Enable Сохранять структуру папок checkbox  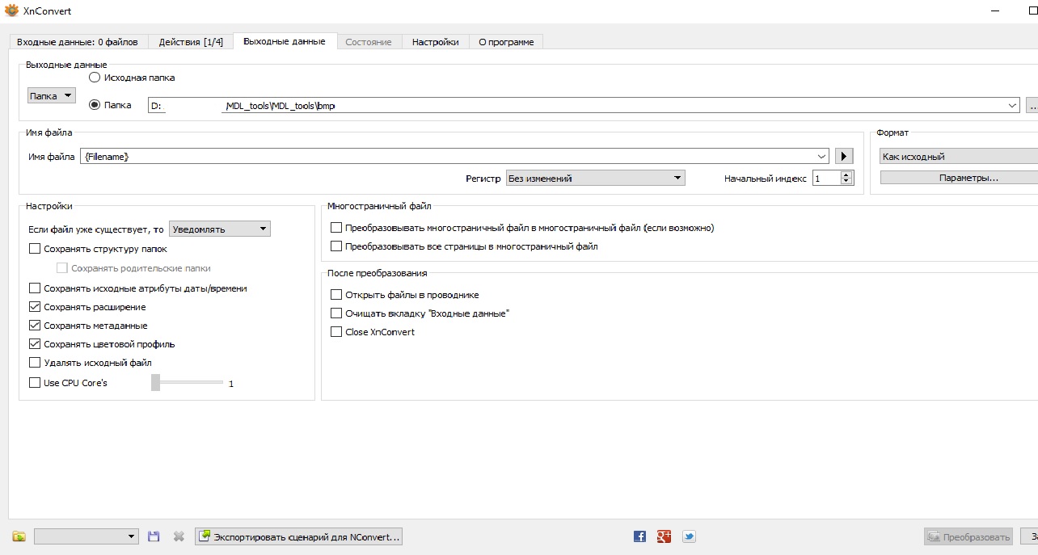(x=35, y=249)
